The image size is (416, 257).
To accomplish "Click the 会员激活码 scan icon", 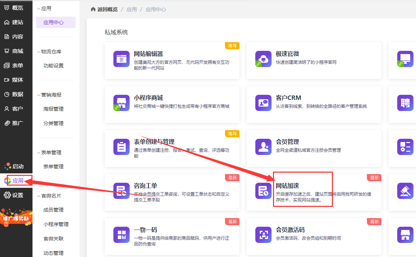I will [x=264, y=235].
